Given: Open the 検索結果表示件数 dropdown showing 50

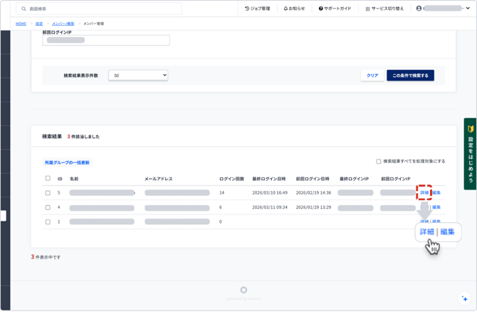Looking at the screenshot, I should click(x=138, y=75).
